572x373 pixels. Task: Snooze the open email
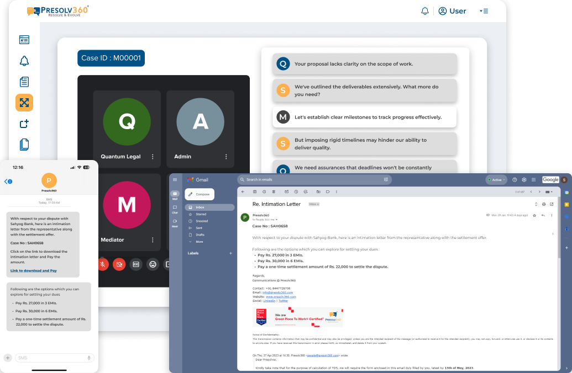[x=296, y=191]
